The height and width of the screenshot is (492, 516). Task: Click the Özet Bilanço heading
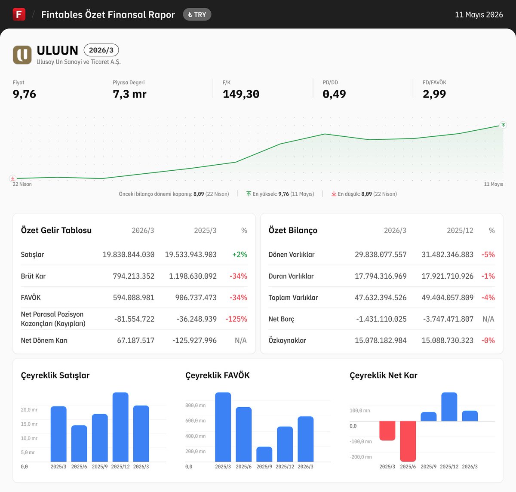coord(293,231)
